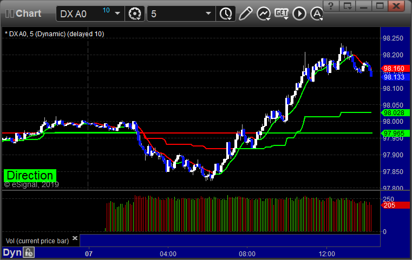This screenshot has width=412, height=260.
Task: Click the Dyn label at bottom left
Action: click(12, 252)
